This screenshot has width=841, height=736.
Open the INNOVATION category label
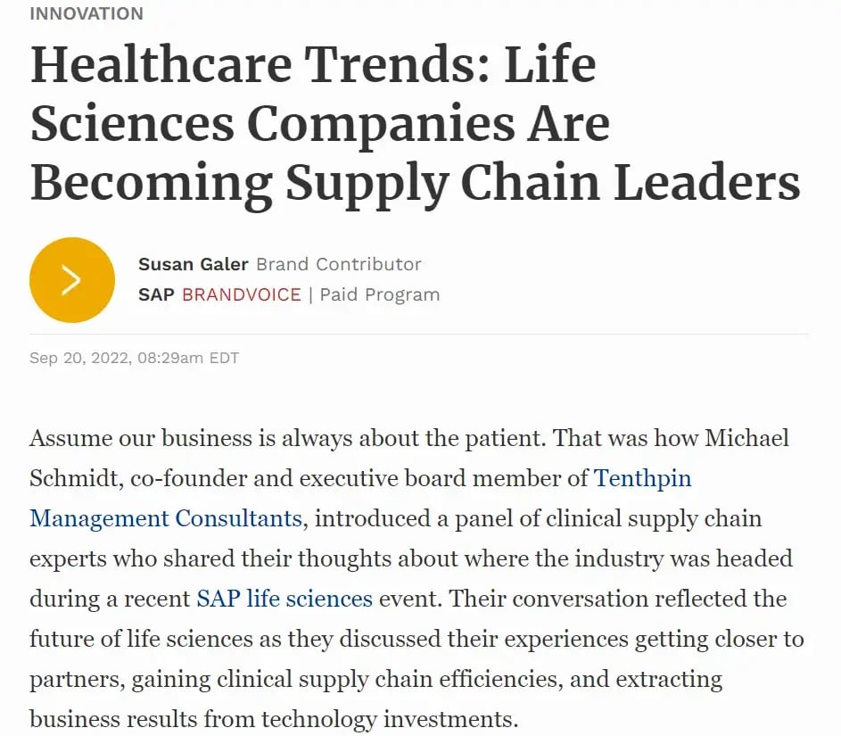click(87, 13)
